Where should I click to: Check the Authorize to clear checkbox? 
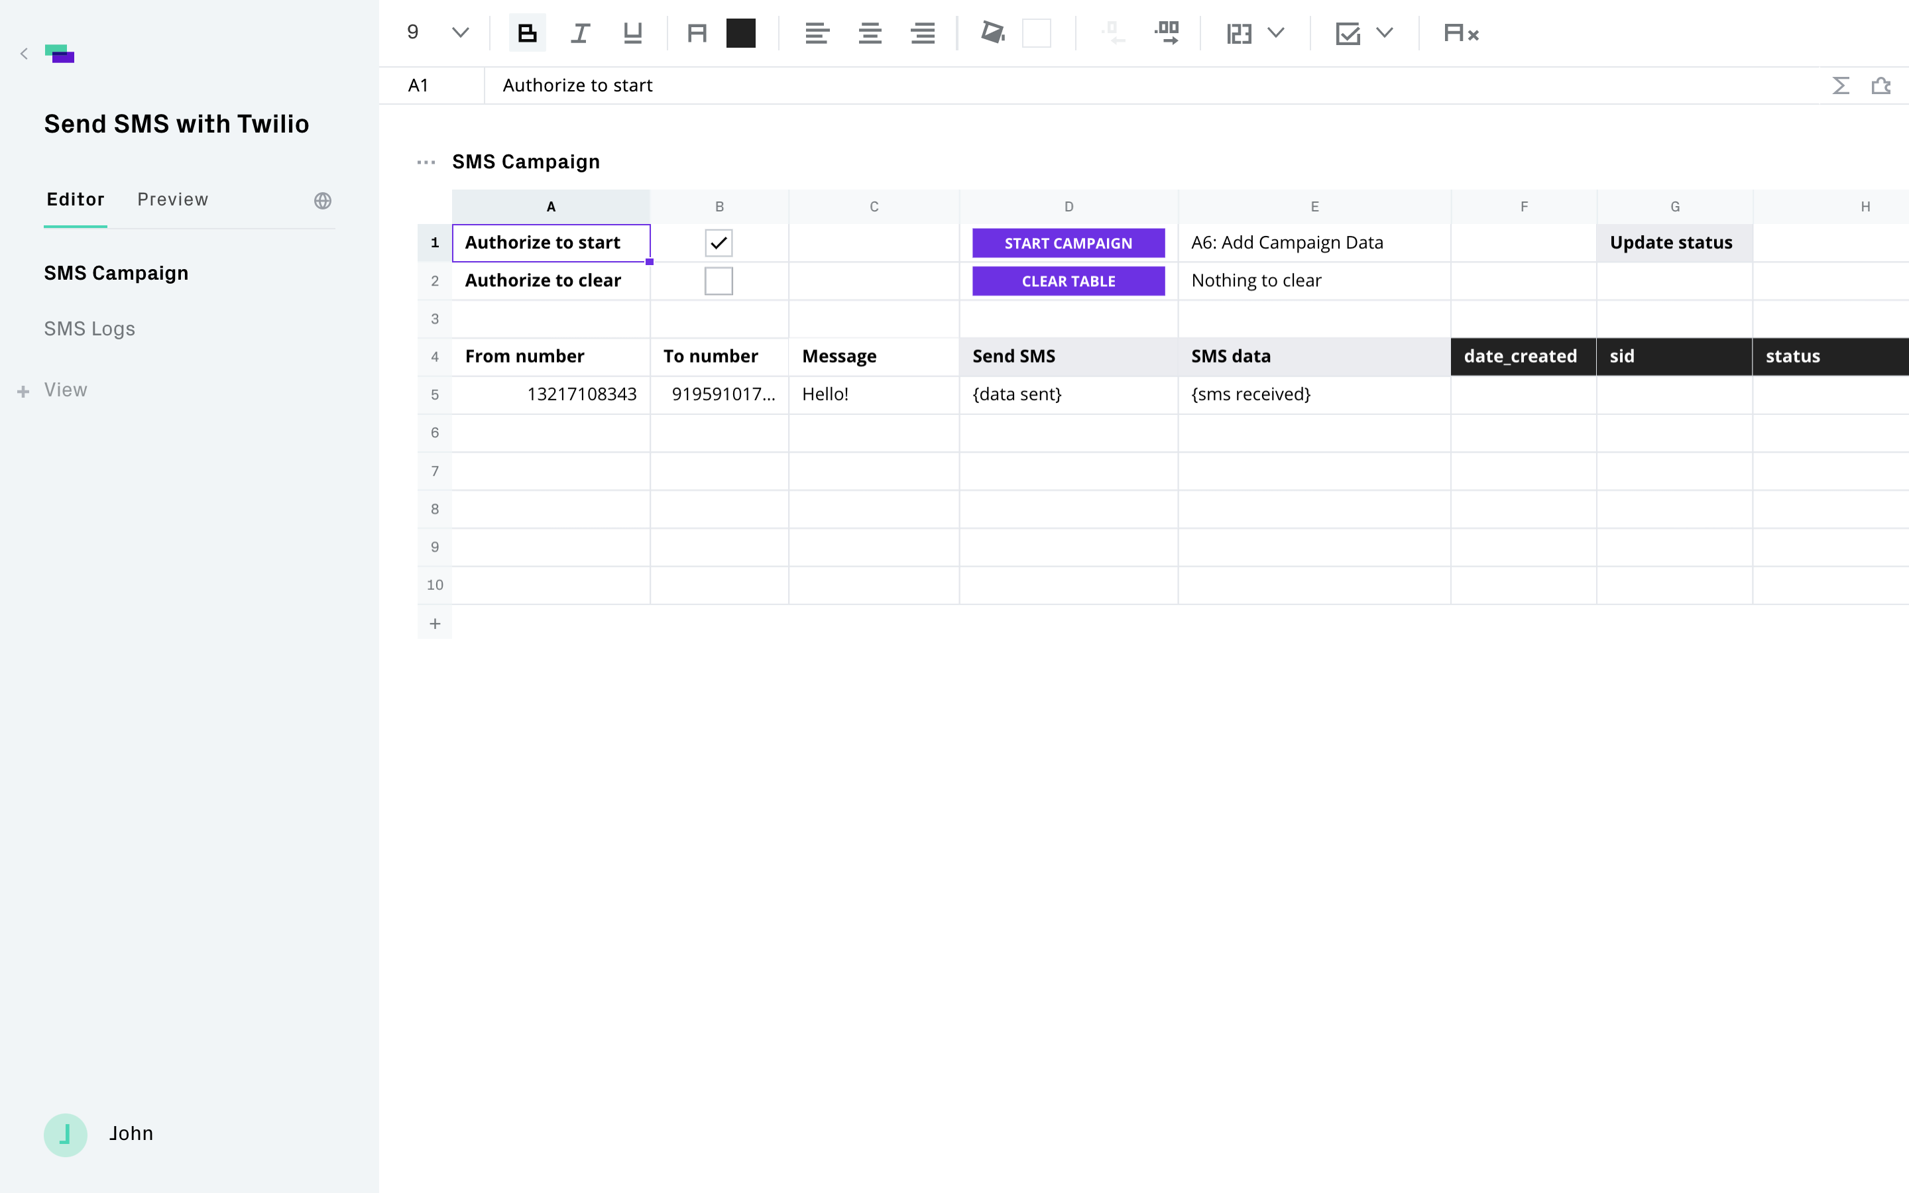coord(718,281)
